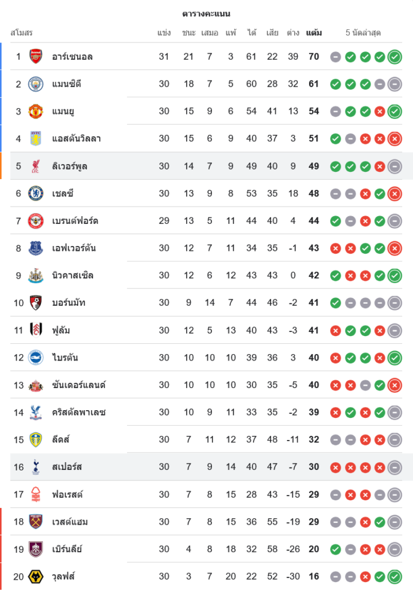
Task: Click the Tottenham Spurs club crest
Action: coord(36,467)
